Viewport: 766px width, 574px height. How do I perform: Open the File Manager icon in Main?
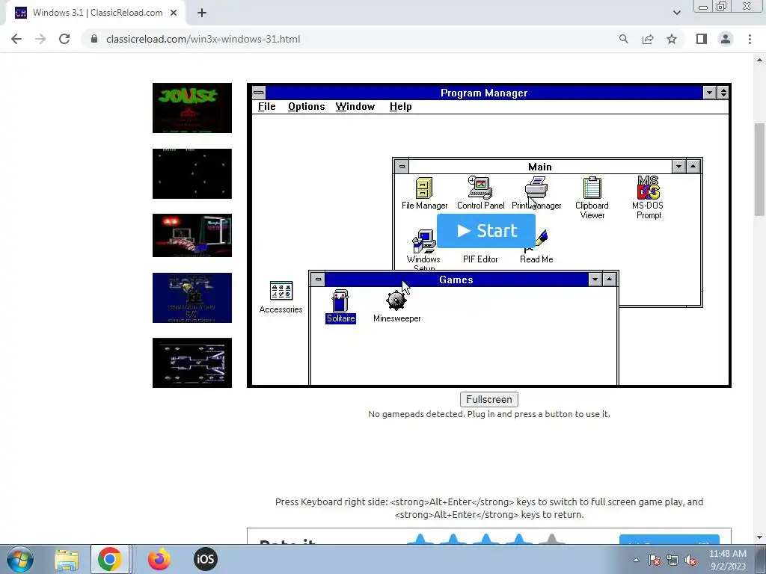pos(424,193)
